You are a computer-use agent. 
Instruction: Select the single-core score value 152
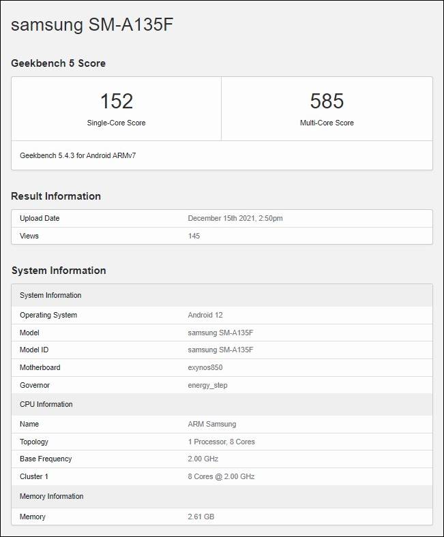tap(116, 101)
